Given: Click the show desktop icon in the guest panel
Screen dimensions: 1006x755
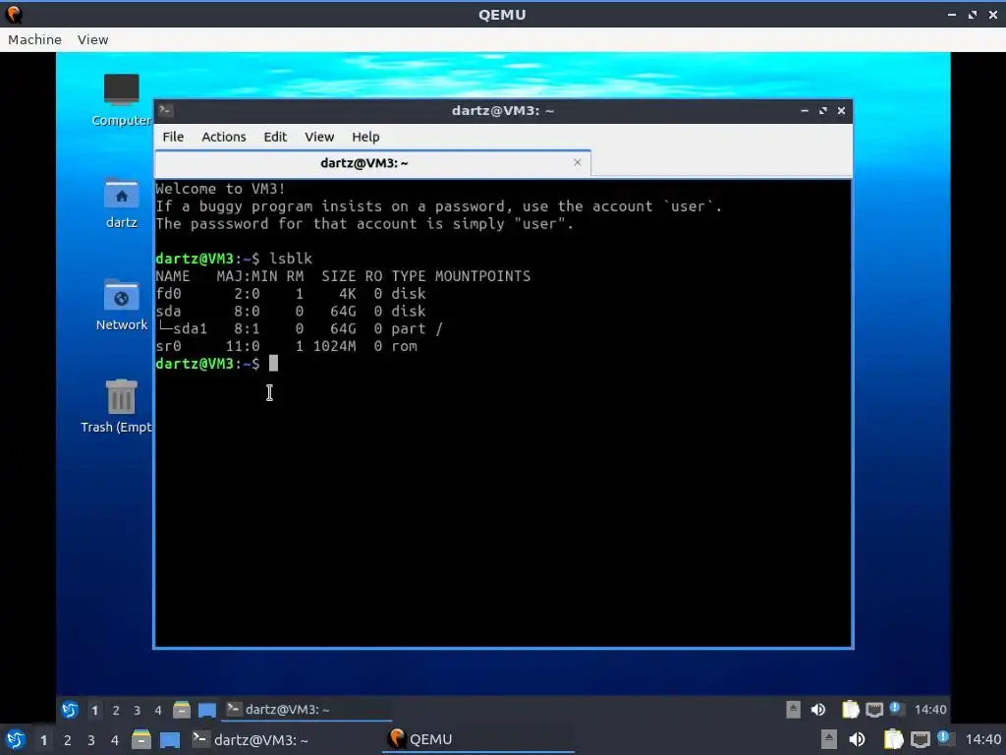Looking at the screenshot, I should [x=207, y=710].
